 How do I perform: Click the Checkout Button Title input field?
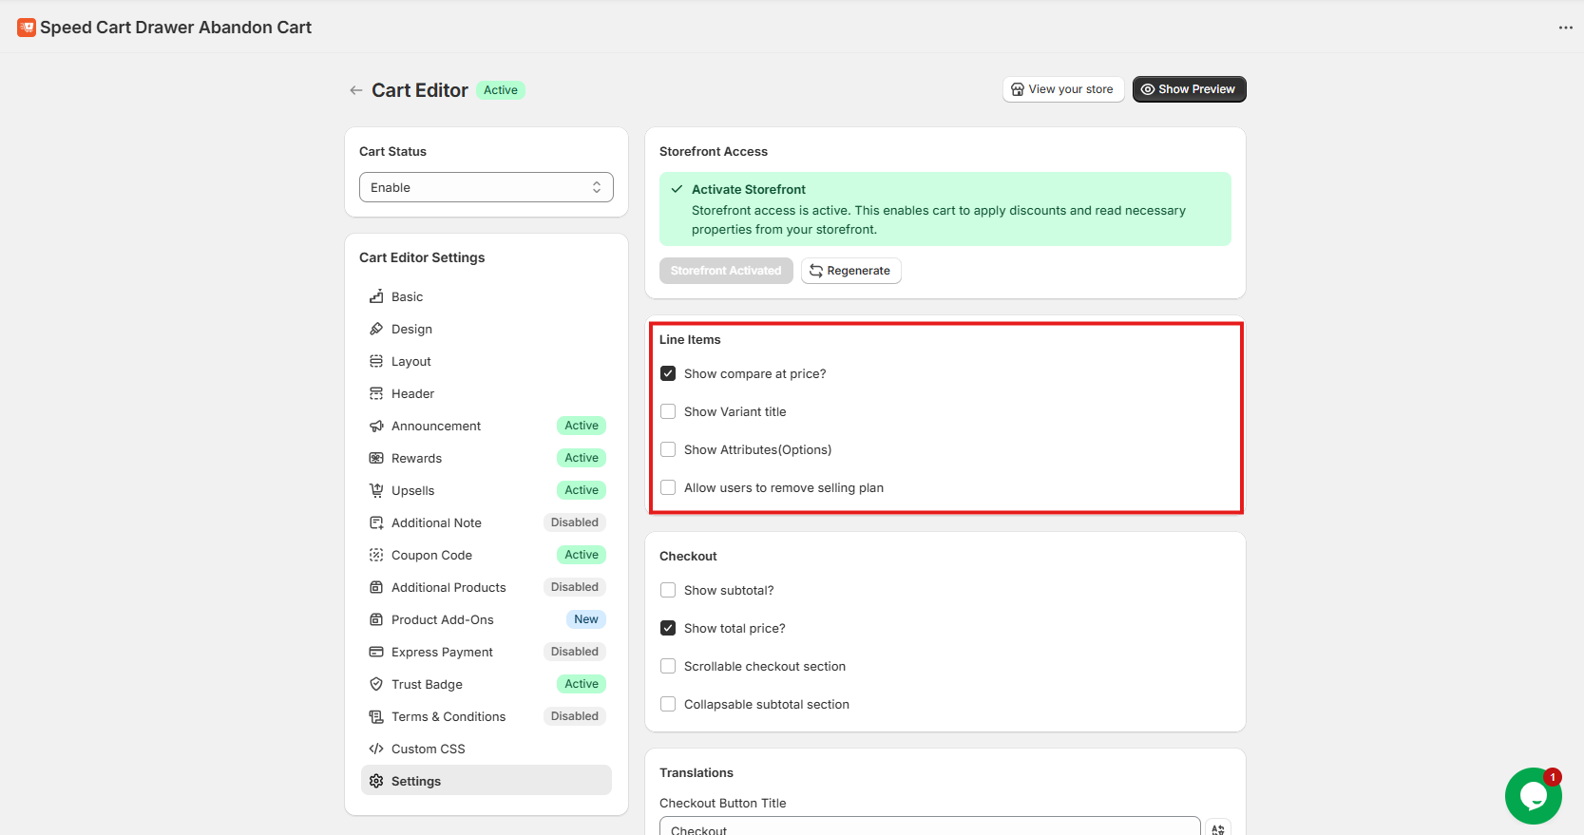click(929, 827)
